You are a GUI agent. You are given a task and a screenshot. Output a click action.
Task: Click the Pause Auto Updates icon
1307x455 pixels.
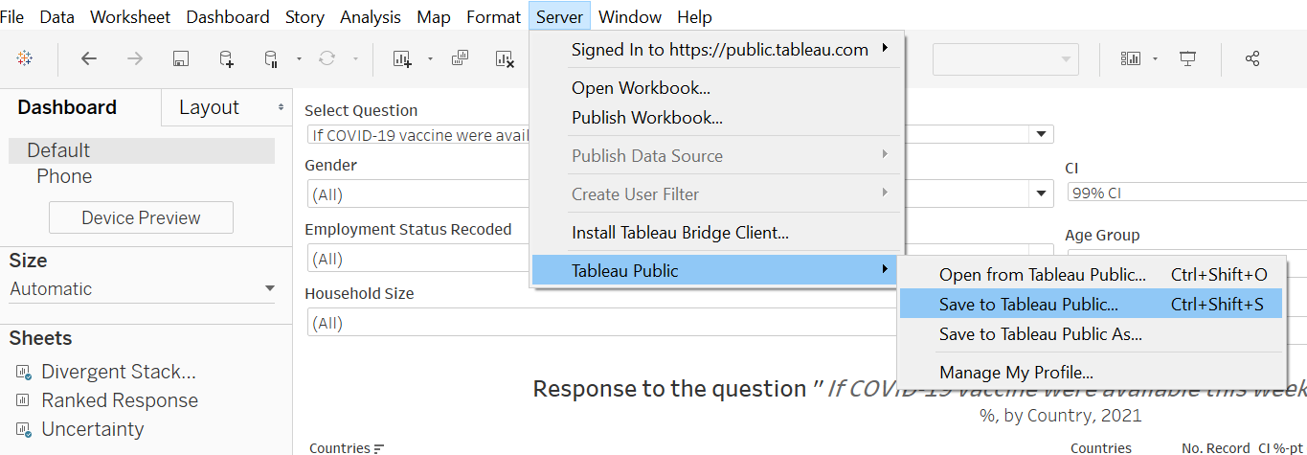pyautogui.click(x=272, y=58)
